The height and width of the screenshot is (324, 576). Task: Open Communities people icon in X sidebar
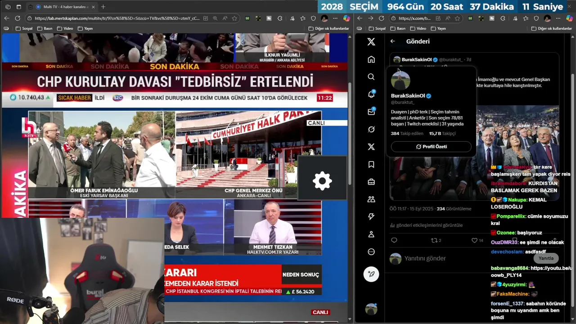[371, 199]
